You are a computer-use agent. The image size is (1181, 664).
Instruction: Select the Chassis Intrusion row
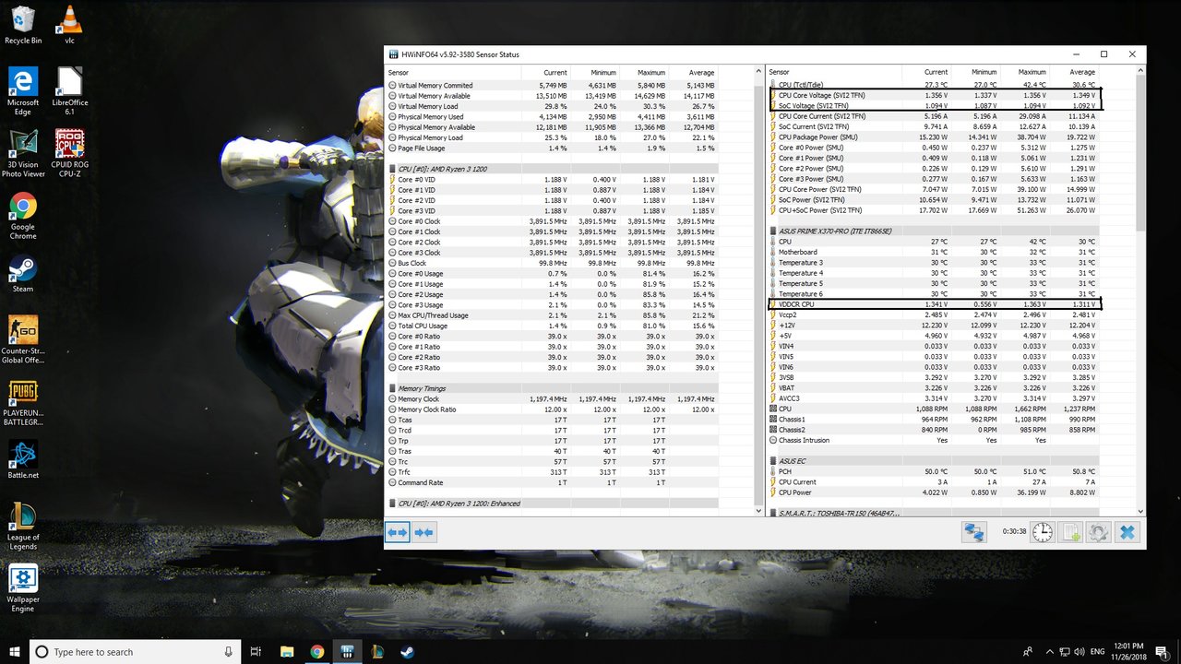pos(933,440)
